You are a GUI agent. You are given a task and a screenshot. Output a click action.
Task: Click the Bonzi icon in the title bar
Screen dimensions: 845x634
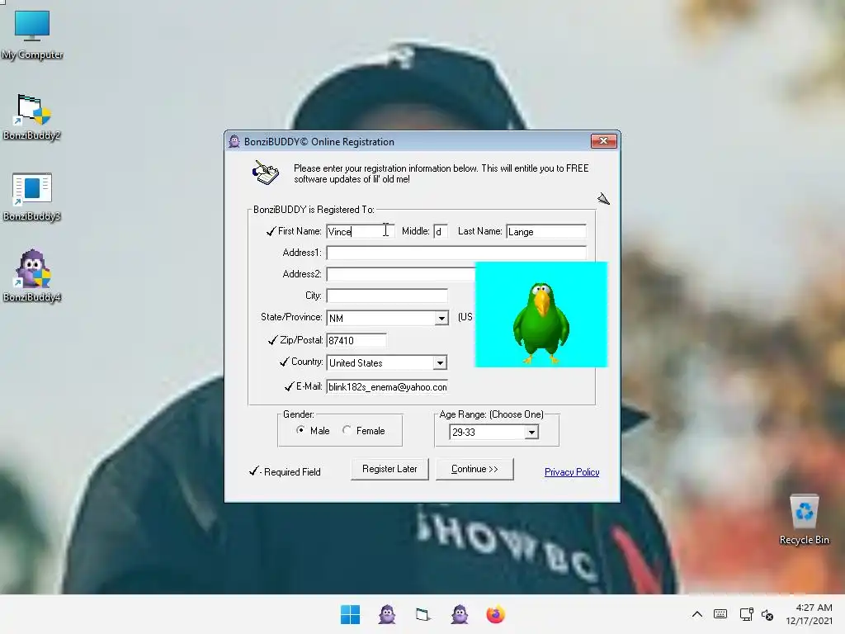point(234,142)
